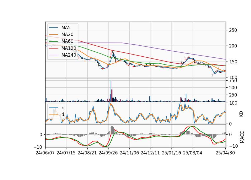Click the MA20 legend label
Viewport: 251px width, 180px height.
pyautogui.click(x=67, y=34)
